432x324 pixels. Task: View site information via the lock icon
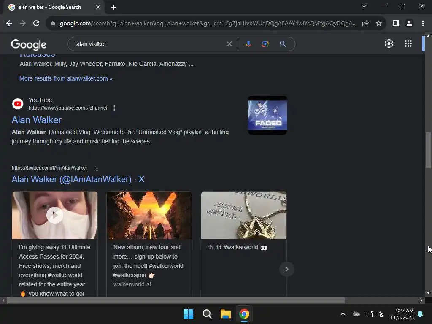click(x=53, y=24)
